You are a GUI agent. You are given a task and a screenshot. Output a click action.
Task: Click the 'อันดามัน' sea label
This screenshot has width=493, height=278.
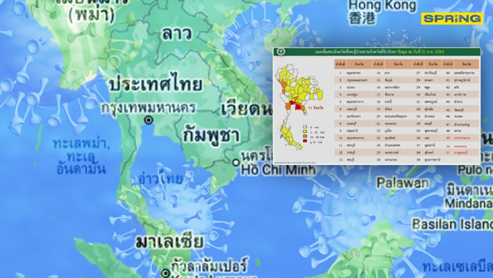[81, 169]
